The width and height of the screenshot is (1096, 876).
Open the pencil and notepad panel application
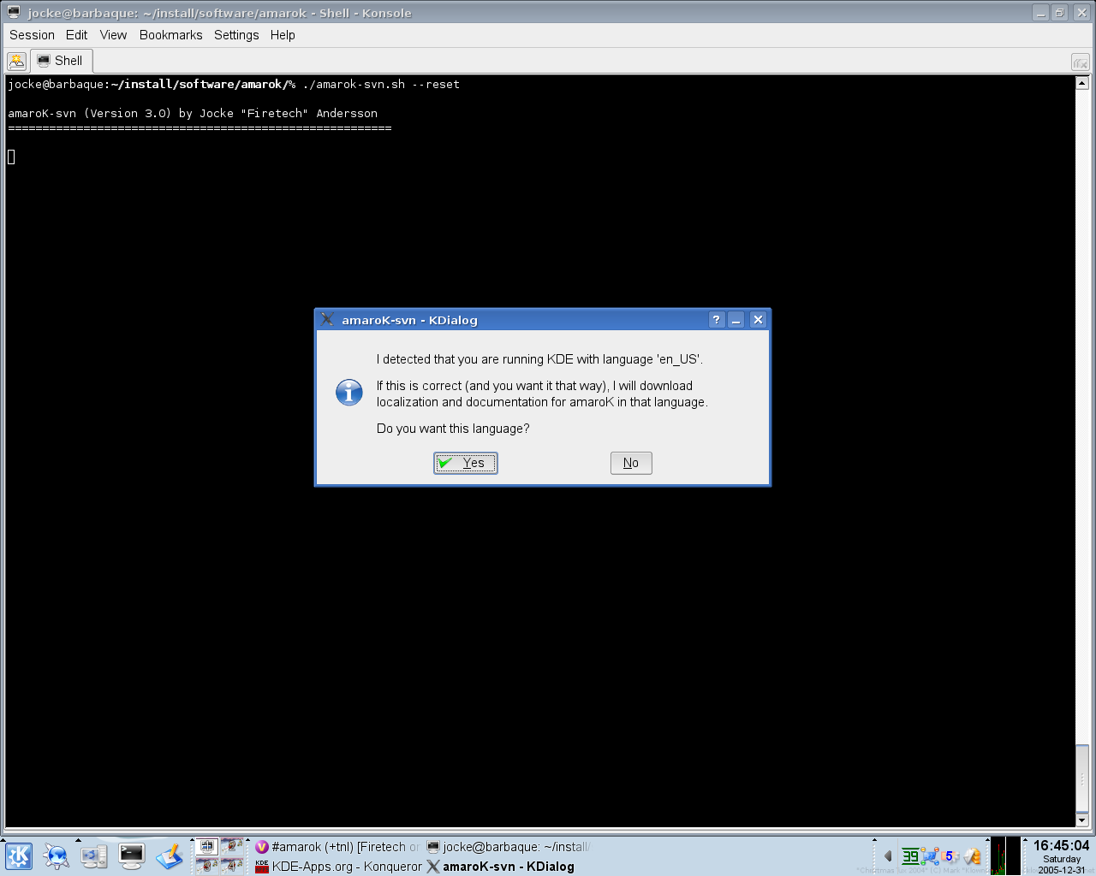point(169,856)
